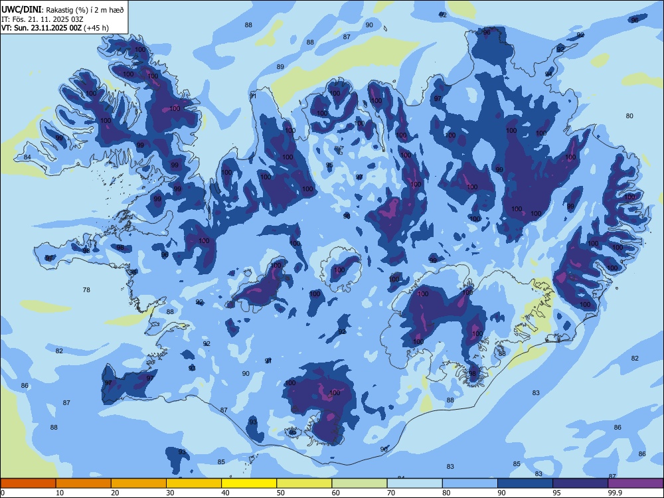Viewport: 664px width, 498px height.
Task: Select the purple above-99.9 percent legend swatch
Action: 635,483
